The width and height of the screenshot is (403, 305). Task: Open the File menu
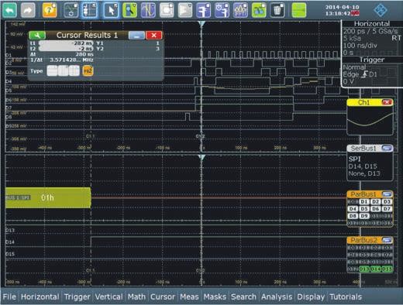(9, 296)
